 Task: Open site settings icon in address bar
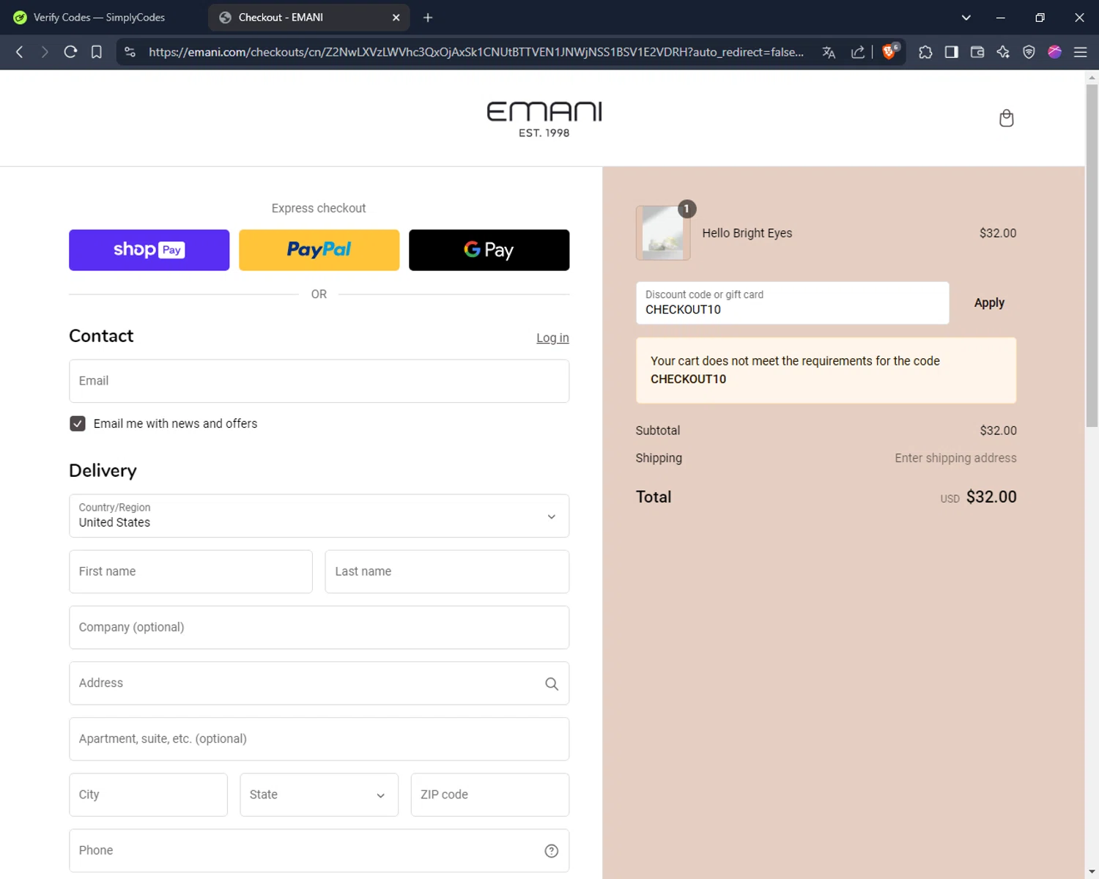pyautogui.click(x=130, y=52)
